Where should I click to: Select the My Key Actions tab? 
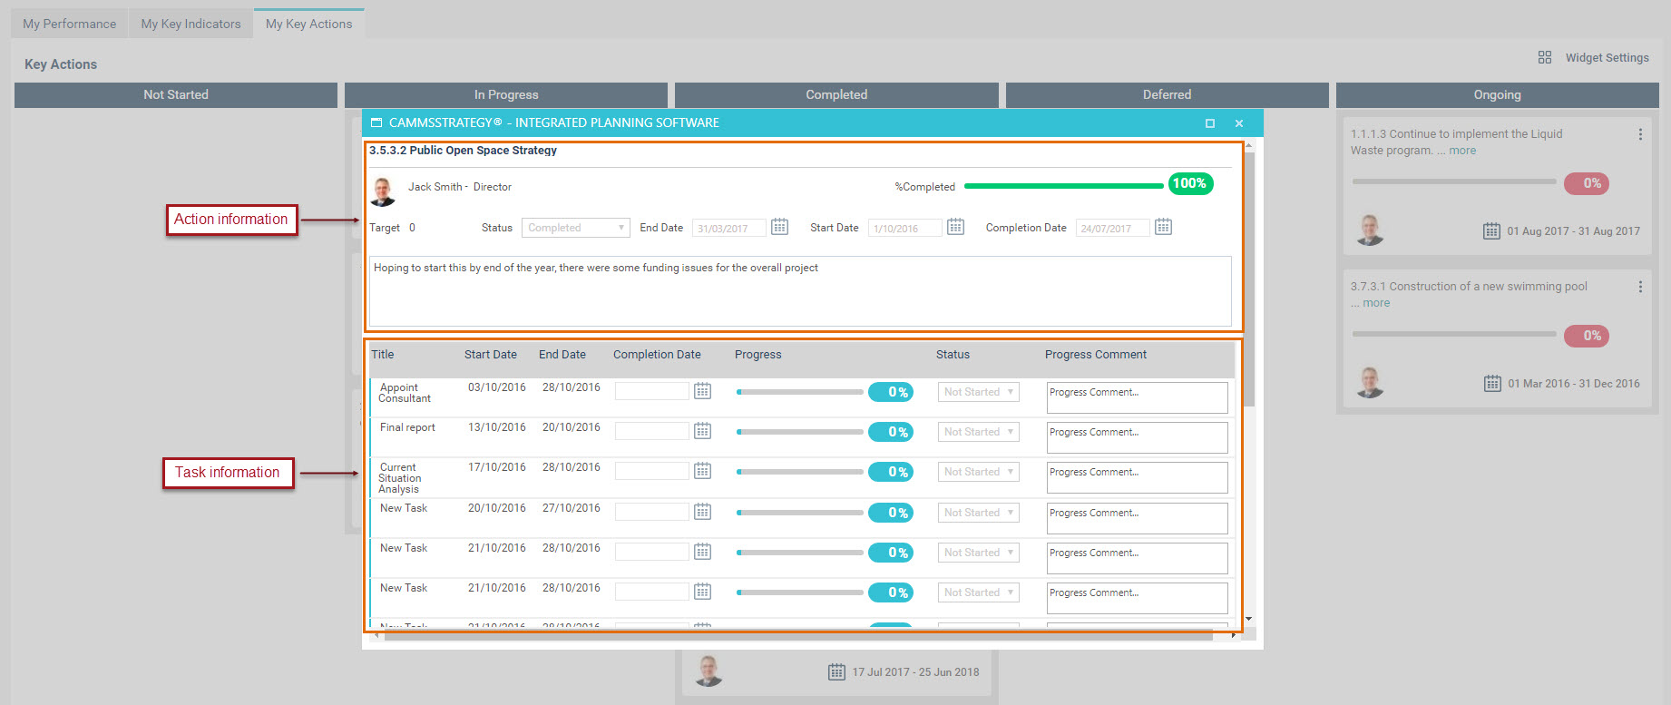click(309, 24)
